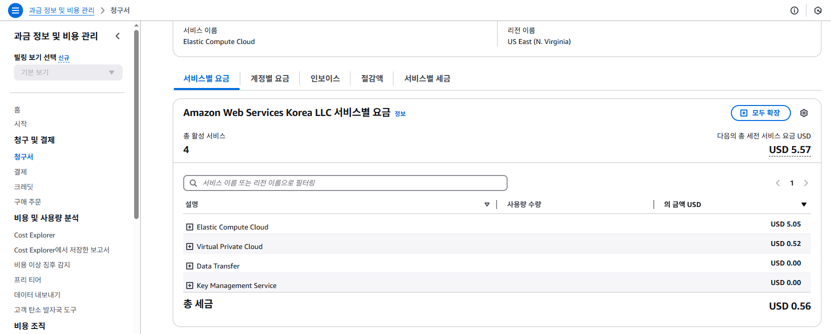This screenshot has height=334, width=831.
Task: Click the 총 세금 USD 0.56 value
Action: pos(790,306)
